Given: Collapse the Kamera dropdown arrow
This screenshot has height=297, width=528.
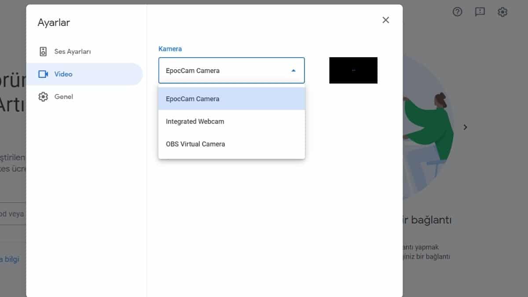Looking at the screenshot, I should [293, 70].
